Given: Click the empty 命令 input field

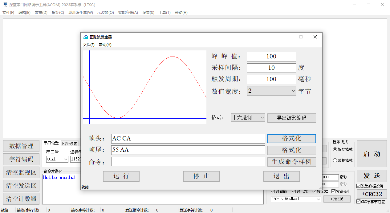Looking at the screenshot, I should pos(188,162).
